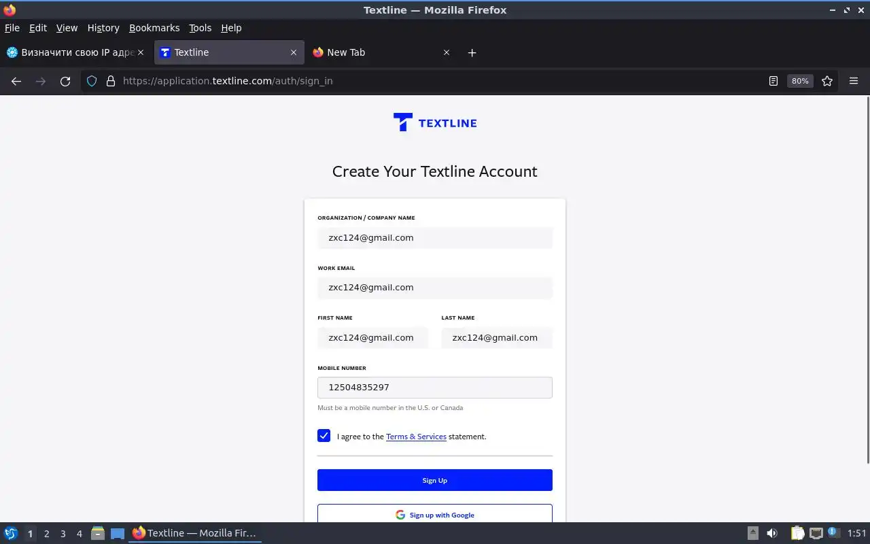
Task: Click the page vertical scrollbar
Action: (867, 280)
